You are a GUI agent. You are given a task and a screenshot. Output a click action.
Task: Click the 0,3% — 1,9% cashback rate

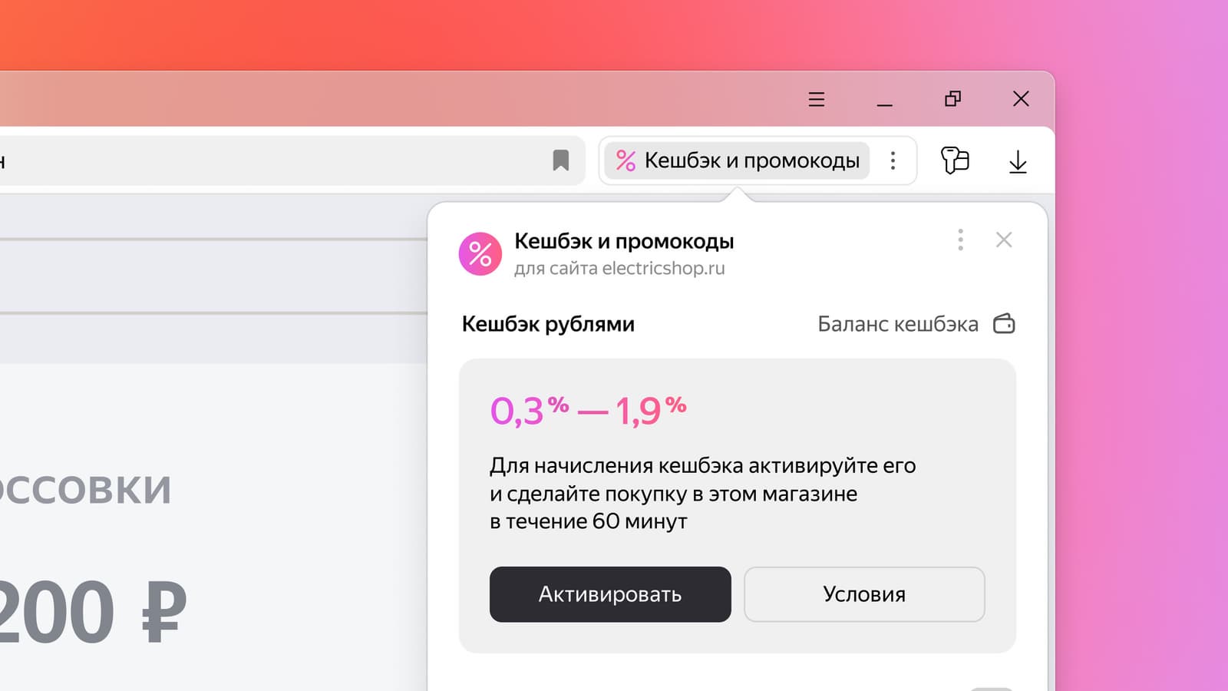[588, 411]
